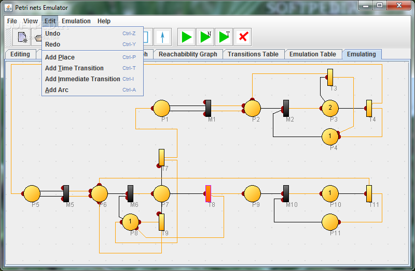
Task: Fire time transition T9
Action: pos(161,222)
